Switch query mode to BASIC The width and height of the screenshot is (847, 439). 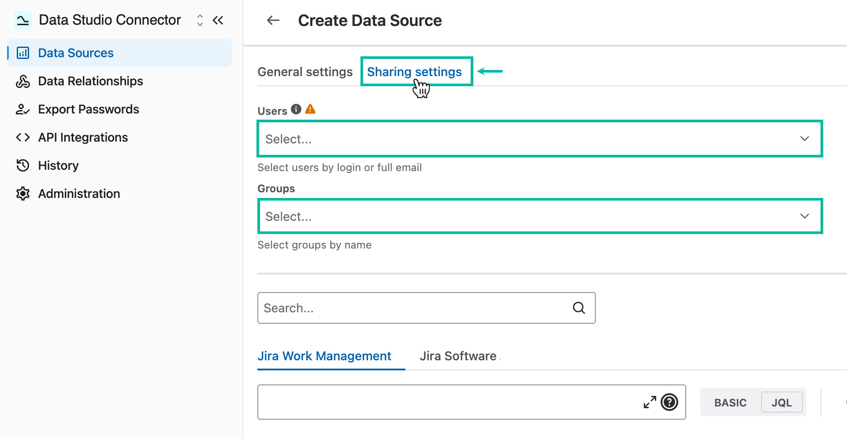click(730, 402)
